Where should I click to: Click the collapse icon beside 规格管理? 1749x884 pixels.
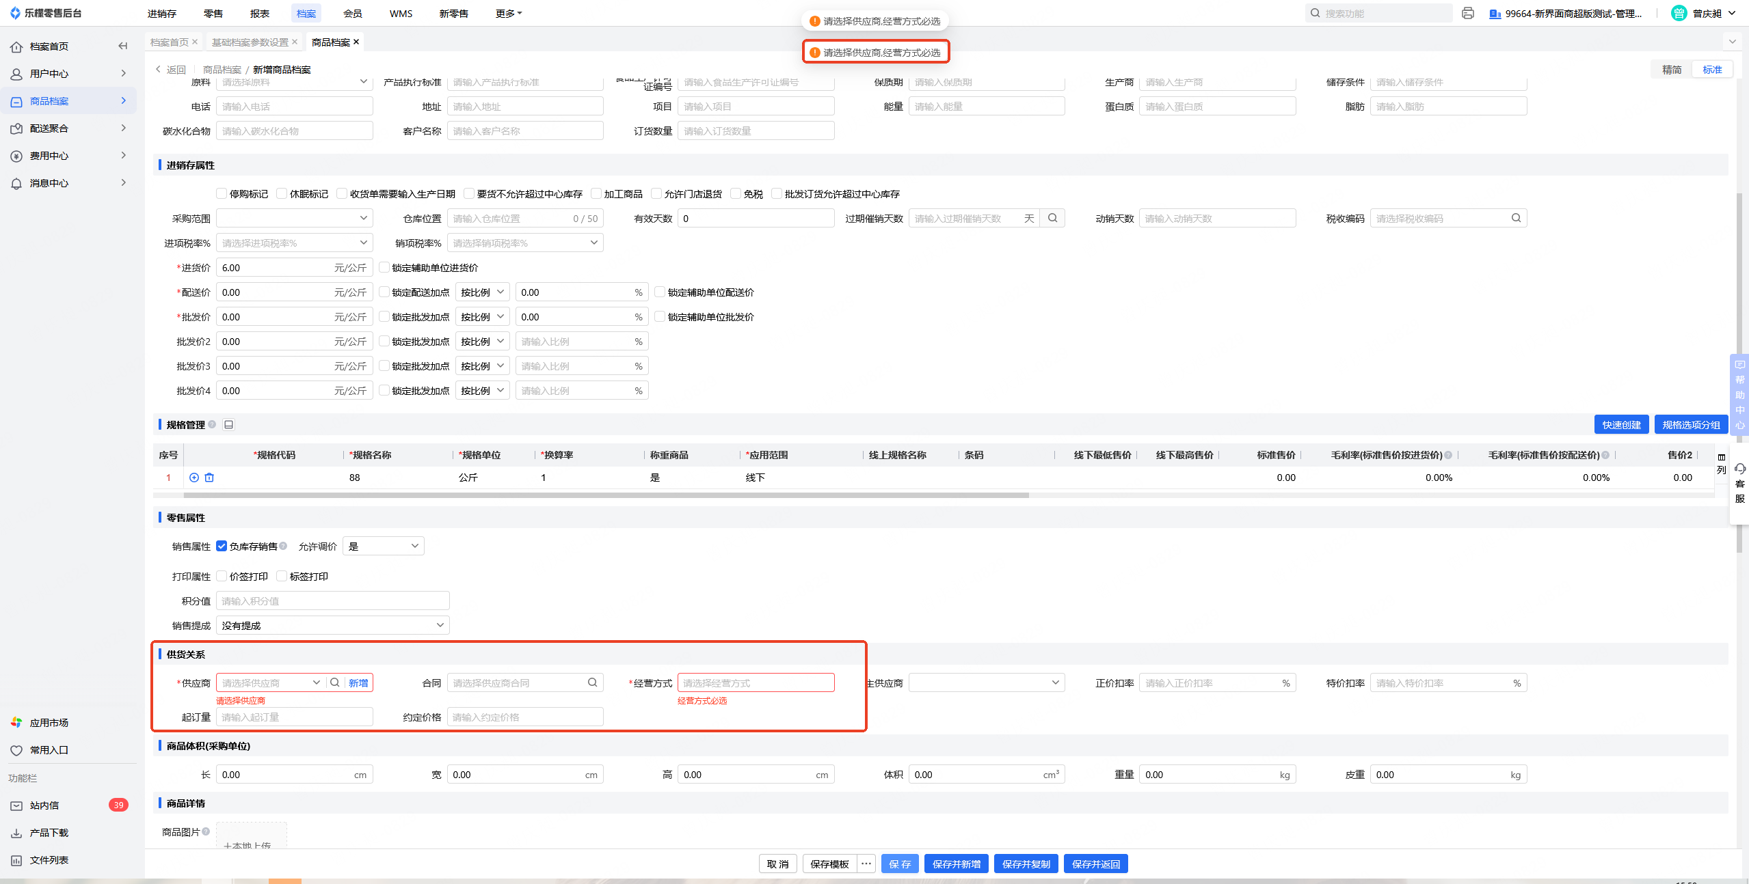pos(229,425)
